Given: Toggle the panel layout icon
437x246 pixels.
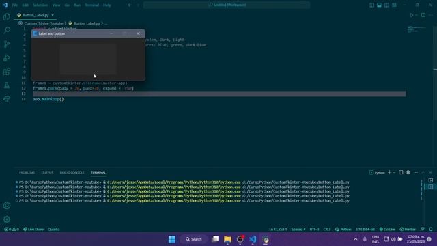Looking at the screenshot, I should [x=380, y=5].
